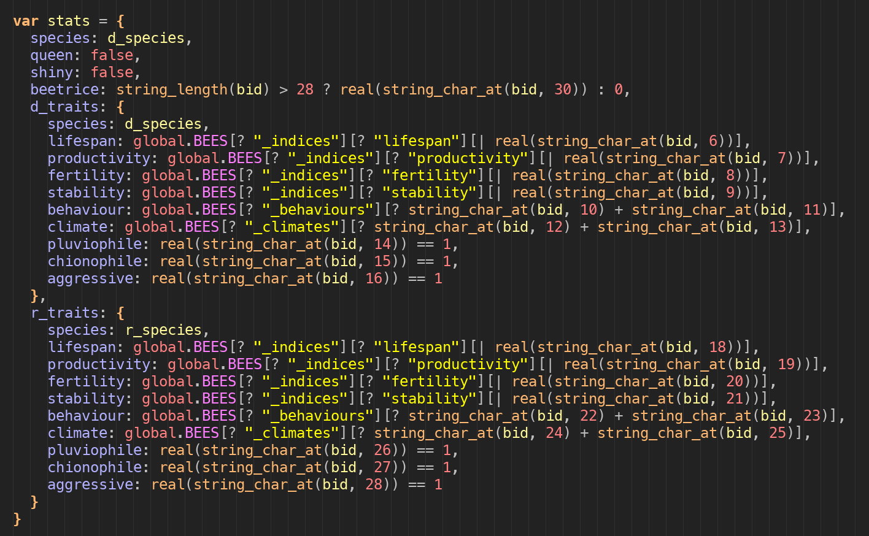The height and width of the screenshot is (536, 869).
Task: Click 'lifespan' key on the bid 18 line
Action: coord(82,347)
